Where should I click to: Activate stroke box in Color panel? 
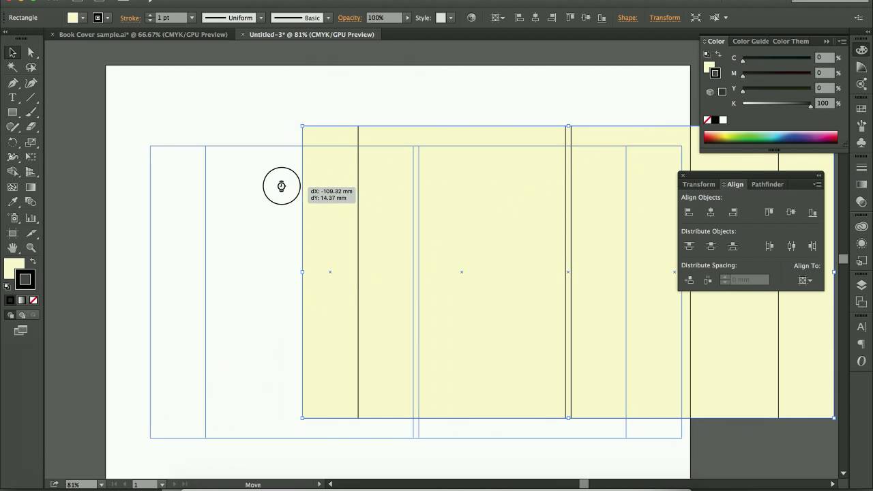click(x=715, y=73)
